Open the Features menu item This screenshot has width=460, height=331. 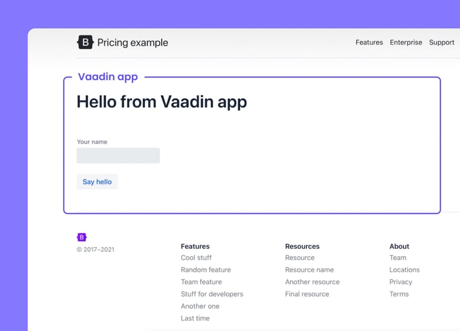[369, 42]
